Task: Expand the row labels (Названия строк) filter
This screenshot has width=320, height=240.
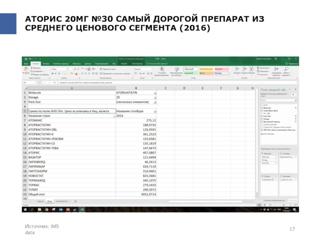Action: (114, 116)
